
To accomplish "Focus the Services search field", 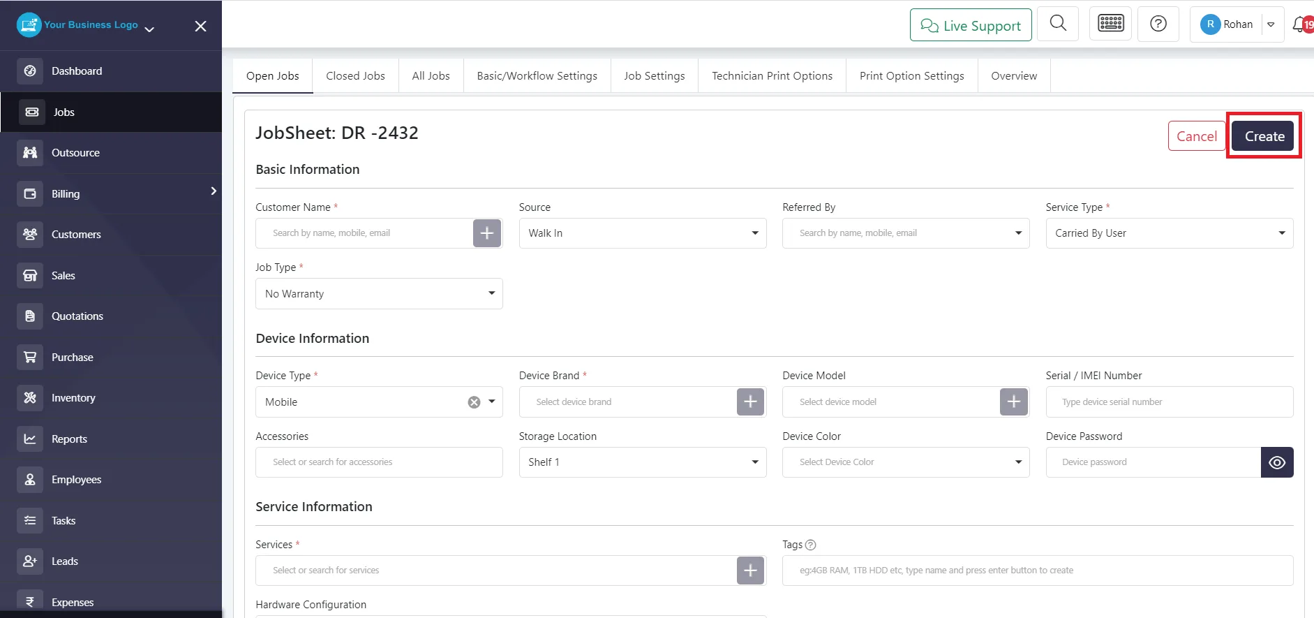I will (496, 571).
